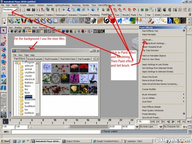Click the MEL command input field

tap(56, 132)
